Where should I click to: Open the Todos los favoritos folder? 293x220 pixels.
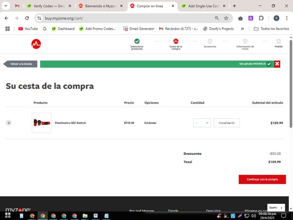tap(271, 28)
